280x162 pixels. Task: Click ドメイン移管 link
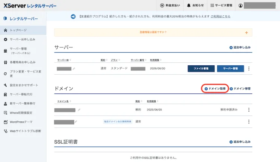coord(240,88)
